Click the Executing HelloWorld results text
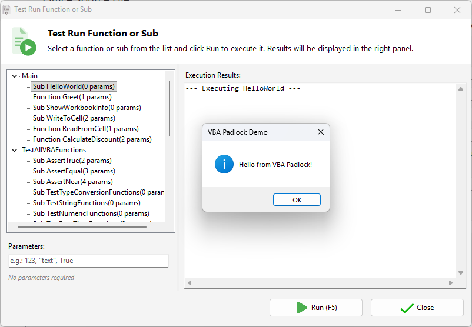Viewport: 472px width, 327px height. pyautogui.click(x=243, y=88)
